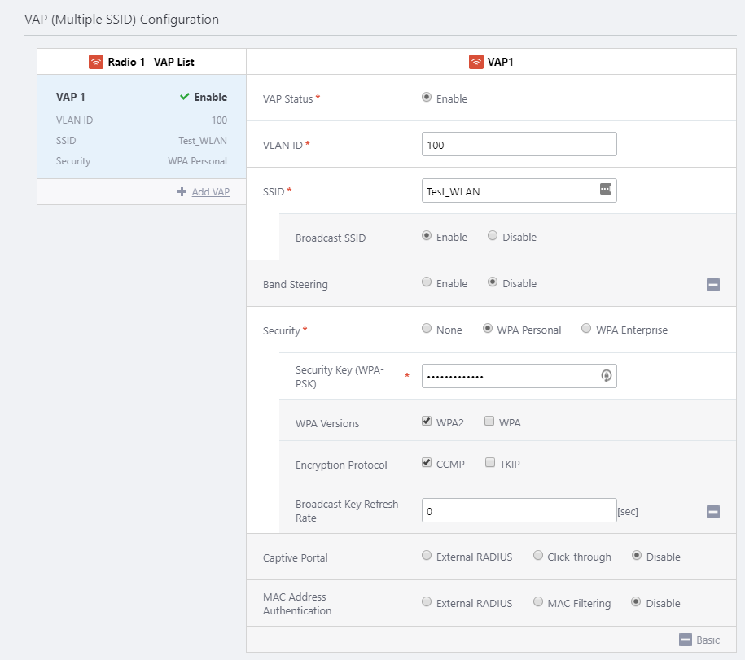This screenshot has width=745, height=660.
Task: Disable Broadcast SSID radio option
Action: coord(493,236)
